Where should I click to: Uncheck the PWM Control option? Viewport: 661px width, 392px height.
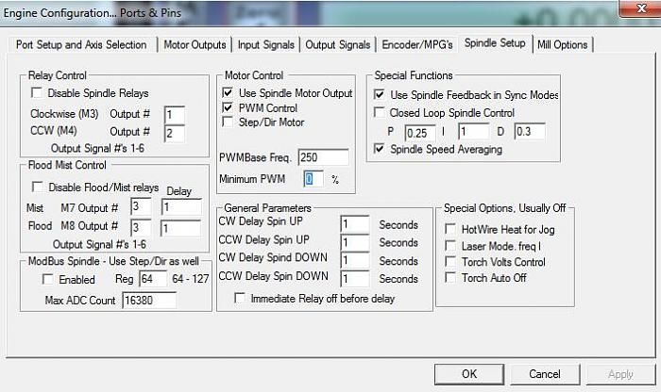[228, 108]
